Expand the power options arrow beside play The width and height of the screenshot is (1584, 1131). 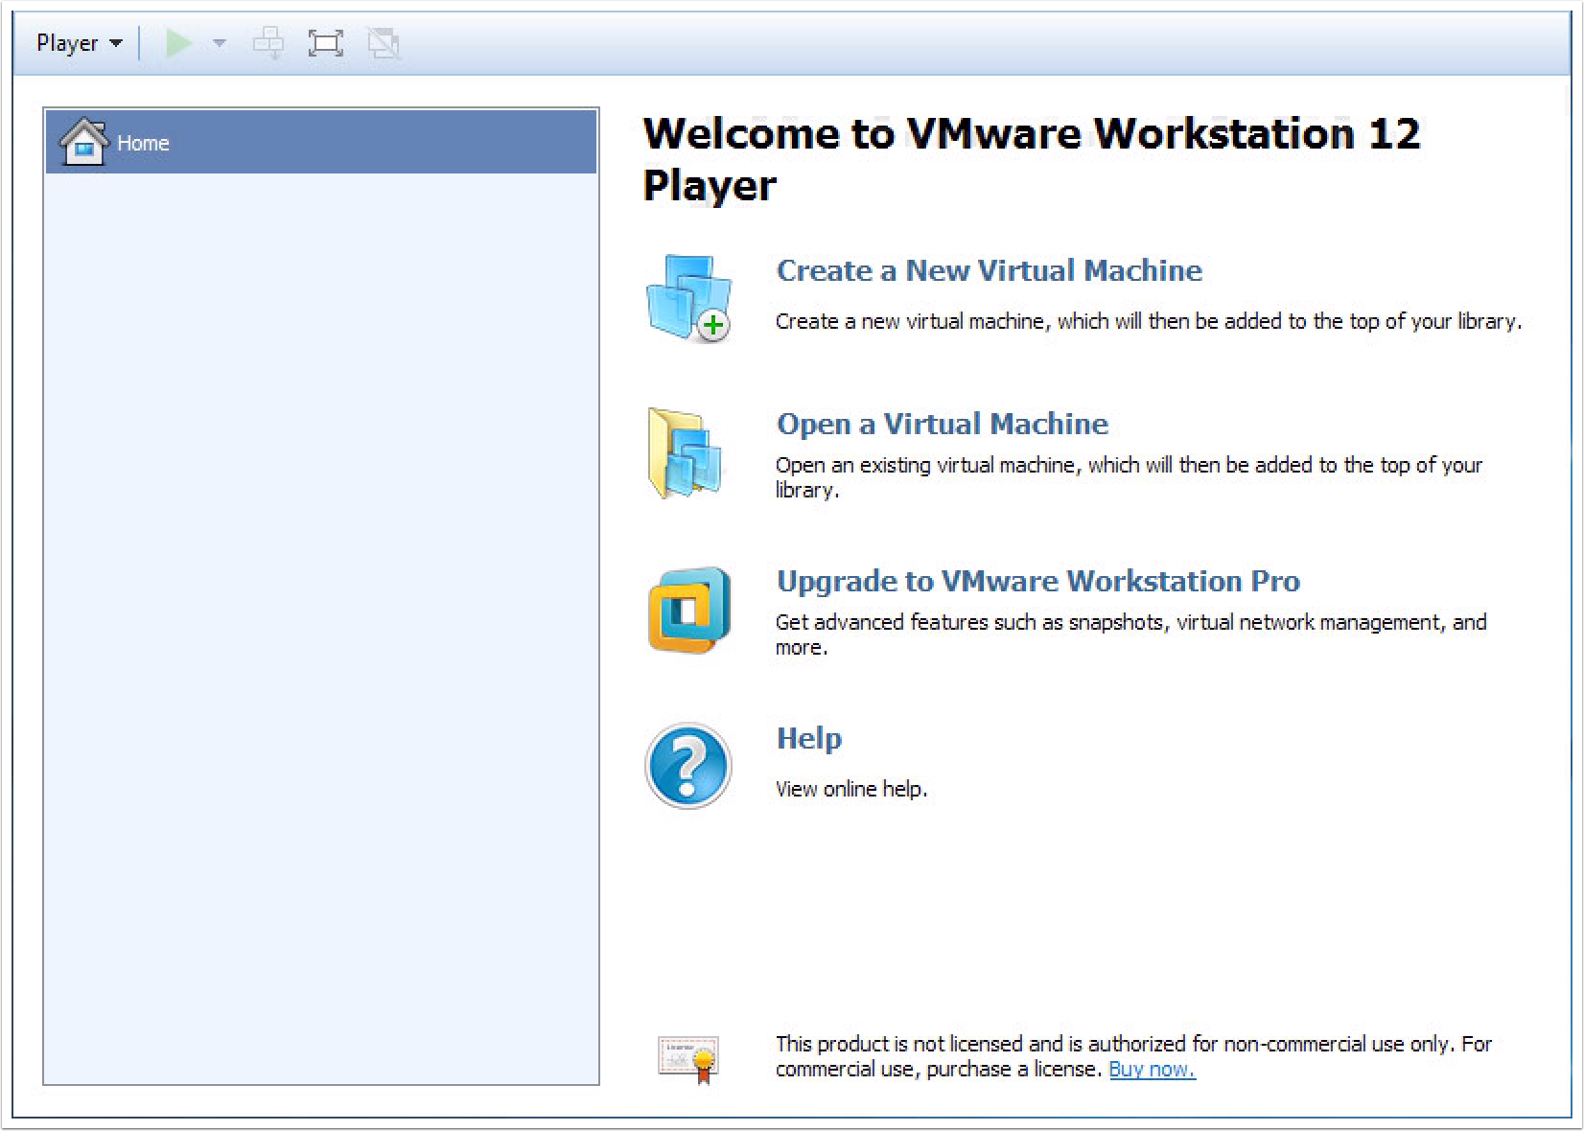(220, 43)
